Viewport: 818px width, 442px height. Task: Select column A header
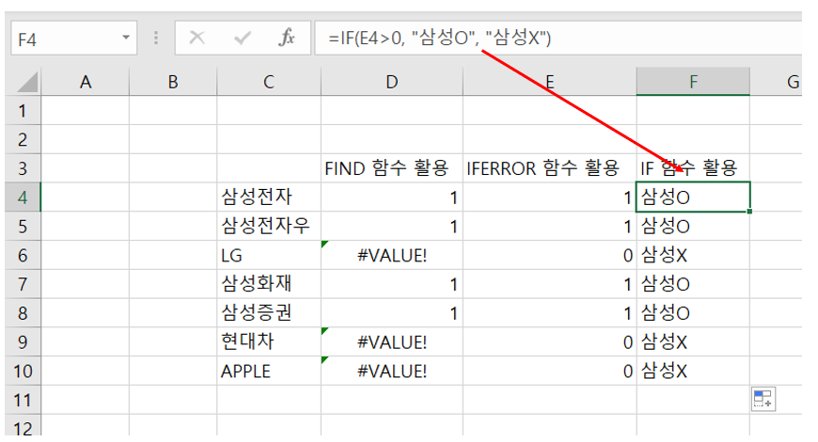coord(85,82)
